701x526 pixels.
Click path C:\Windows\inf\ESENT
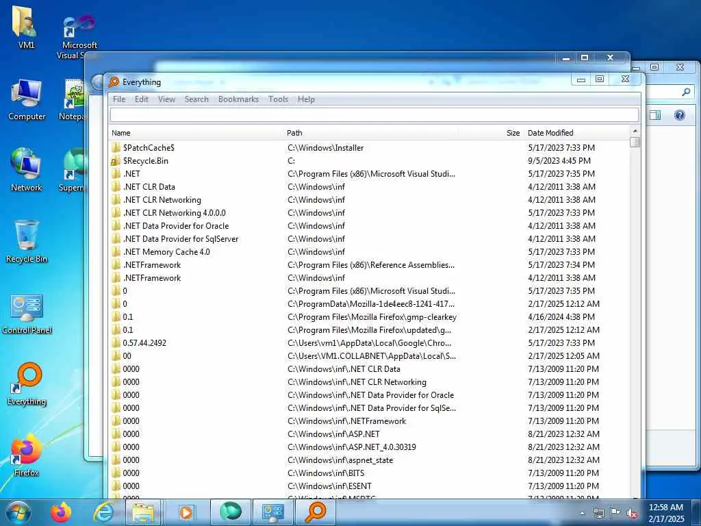coord(329,486)
